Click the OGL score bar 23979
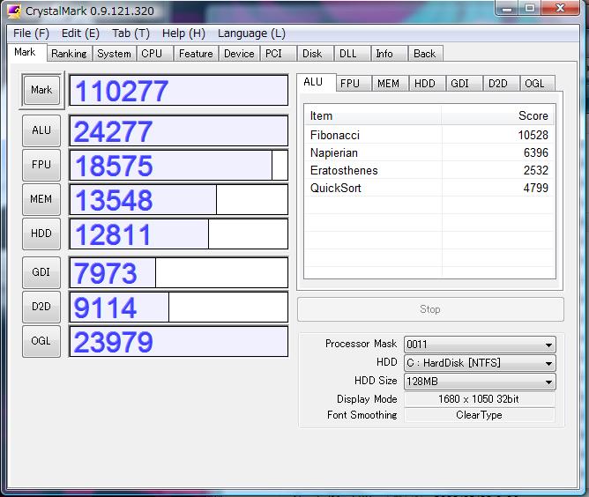Viewport: 589px width, 497px height. (179, 342)
